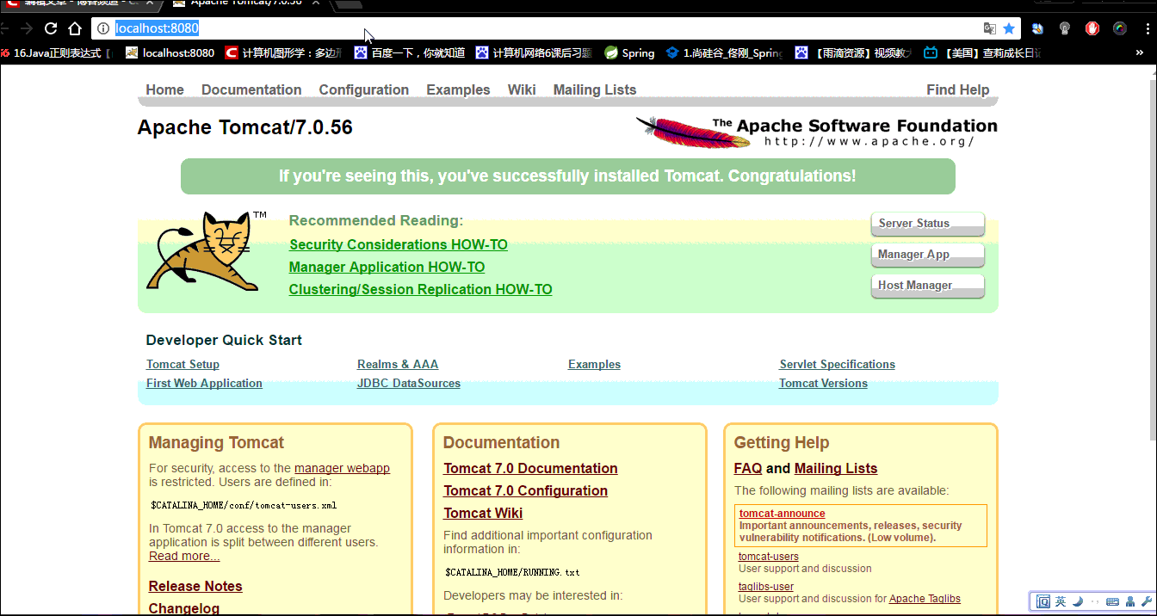Image resolution: width=1157 pixels, height=616 pixels.
Task: Click the Server Status button
Action: pos(927,224)
